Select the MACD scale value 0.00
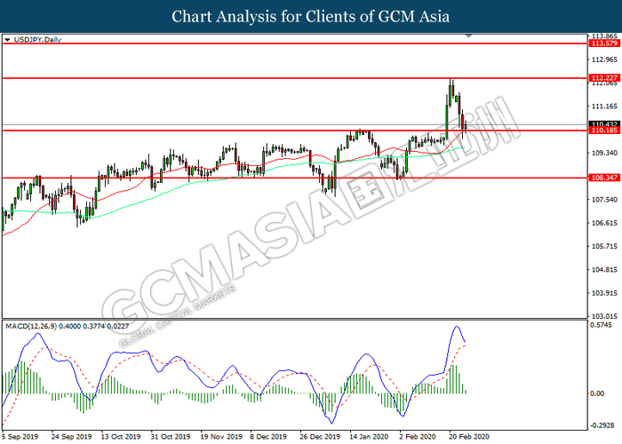Screen dimensions: 622x444 [x=597, y=393]
